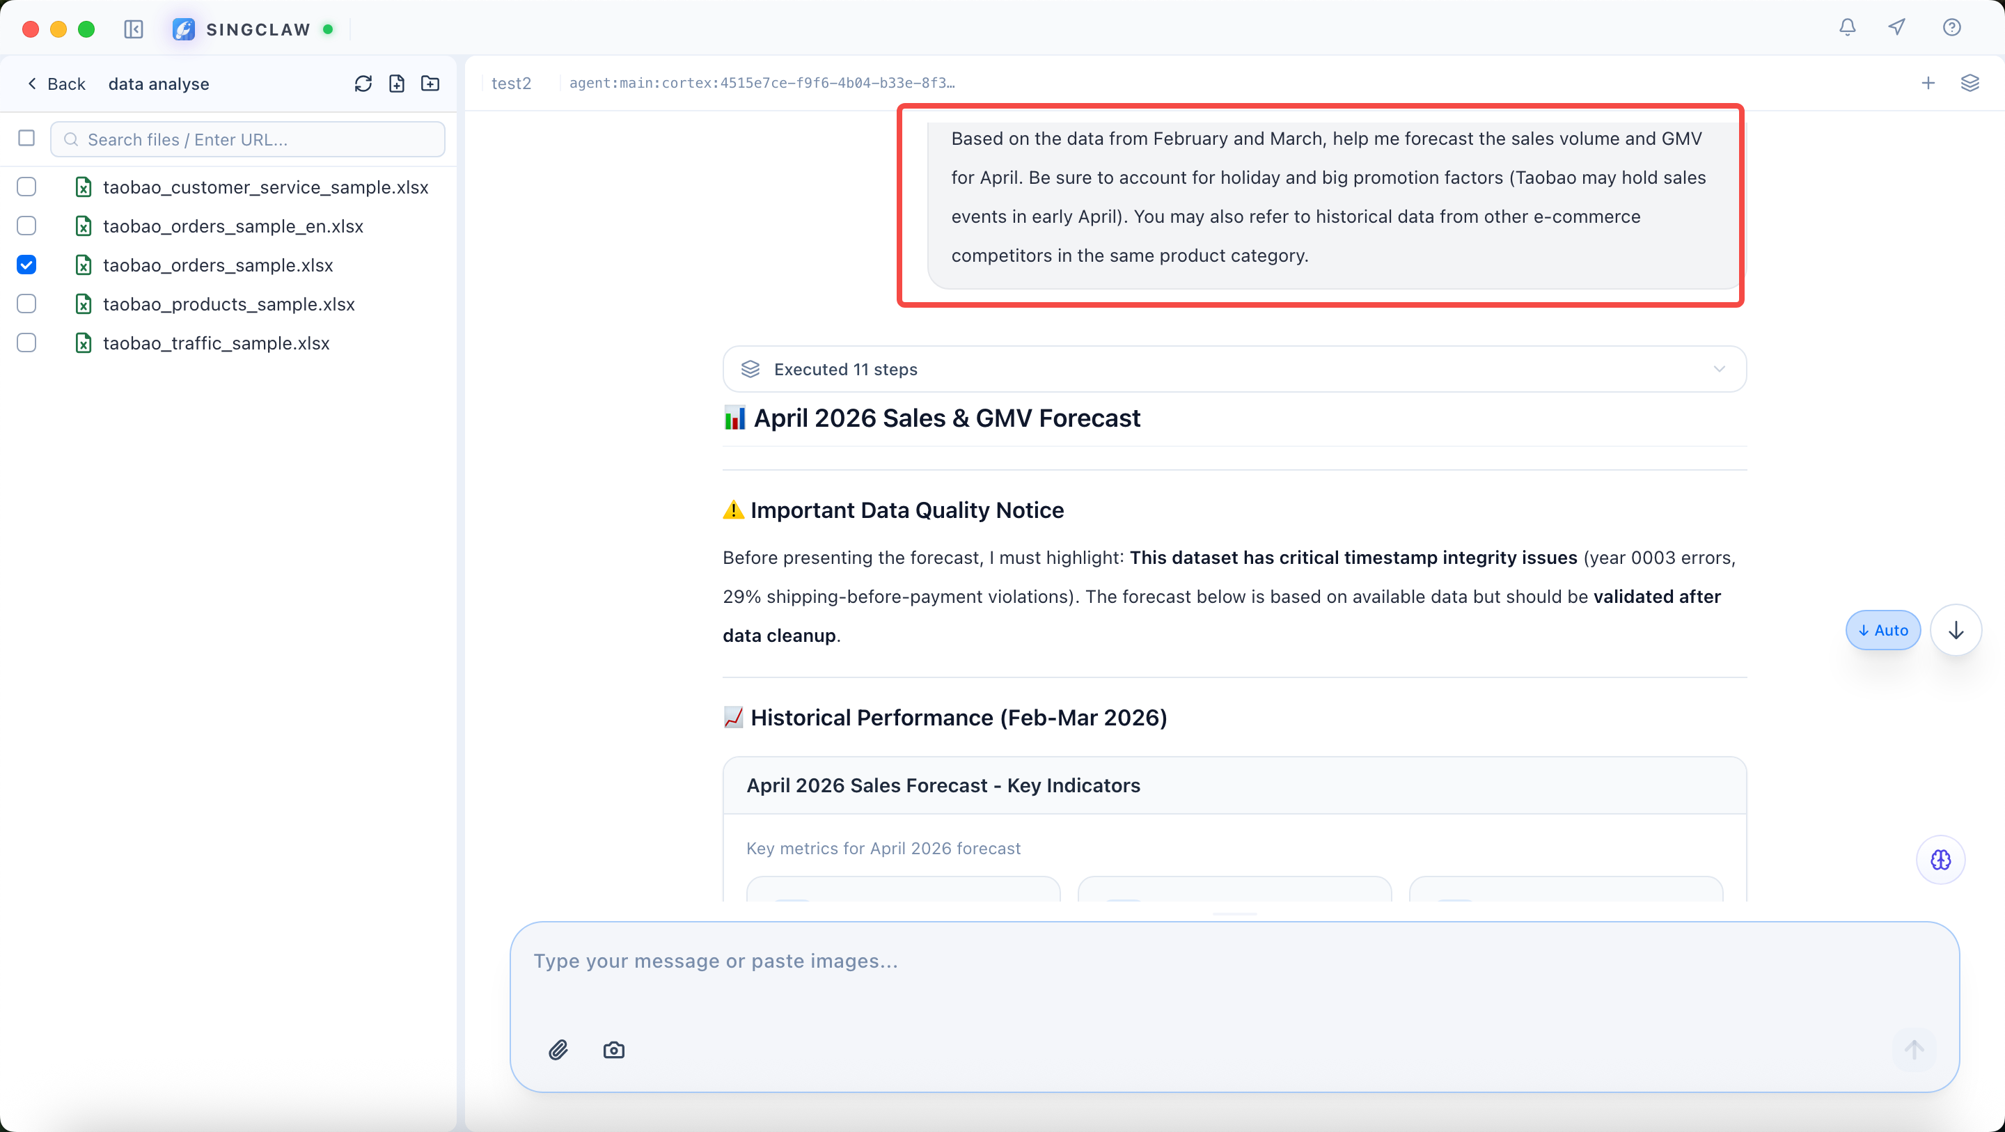The width and height of the screenshot is (2005, 1132).
Task: Open the notifications bell
Action: click(1847, 28)
